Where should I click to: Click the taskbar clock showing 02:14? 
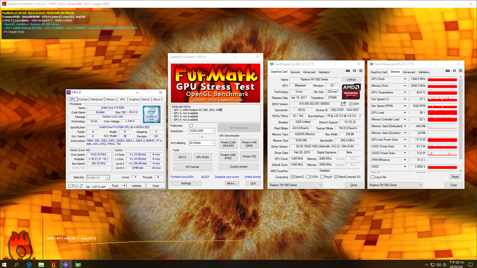click(456, 265)
